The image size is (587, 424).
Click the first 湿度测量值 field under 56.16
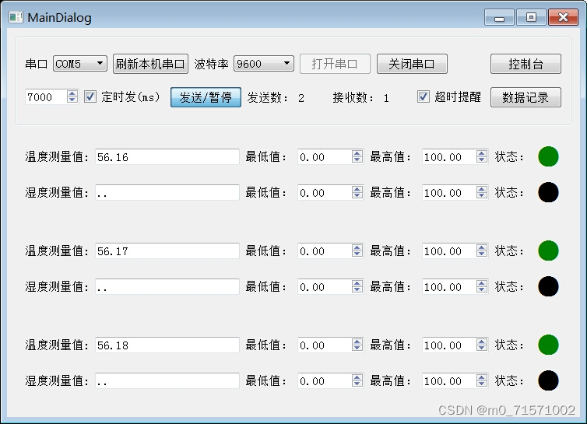(x=167, y=192)
